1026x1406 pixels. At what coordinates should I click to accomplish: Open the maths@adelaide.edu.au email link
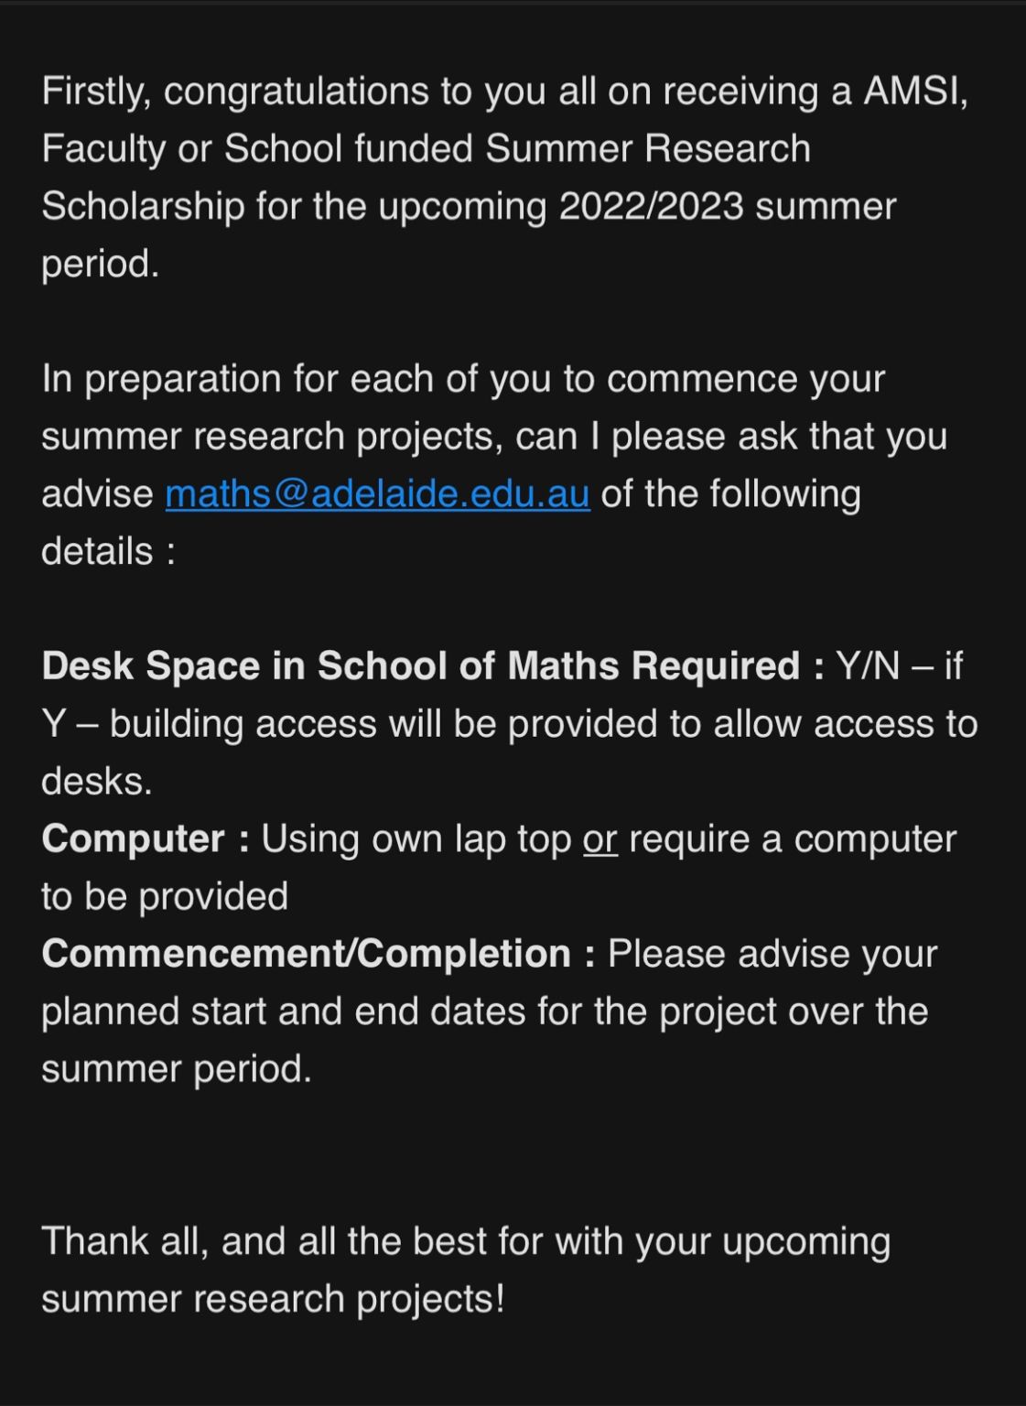tap(377, 494)
